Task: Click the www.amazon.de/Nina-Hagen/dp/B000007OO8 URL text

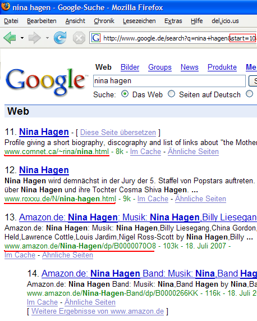Action: (80, 246)
